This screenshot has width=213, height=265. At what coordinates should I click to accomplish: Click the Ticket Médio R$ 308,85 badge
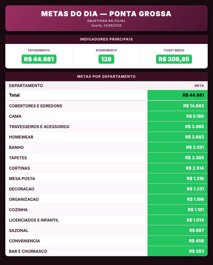click(174, 59)
